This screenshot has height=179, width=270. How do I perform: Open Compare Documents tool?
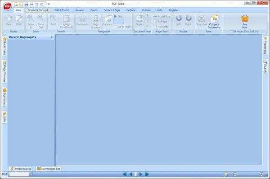(214, 22)
